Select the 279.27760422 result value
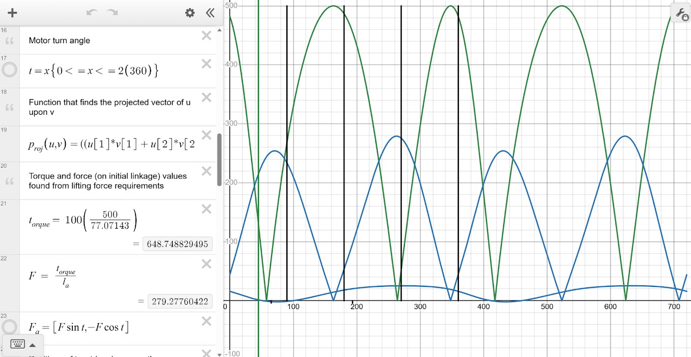Image resolution: width=691 pixels, height=357 pixels. click(x=180, y=301)
